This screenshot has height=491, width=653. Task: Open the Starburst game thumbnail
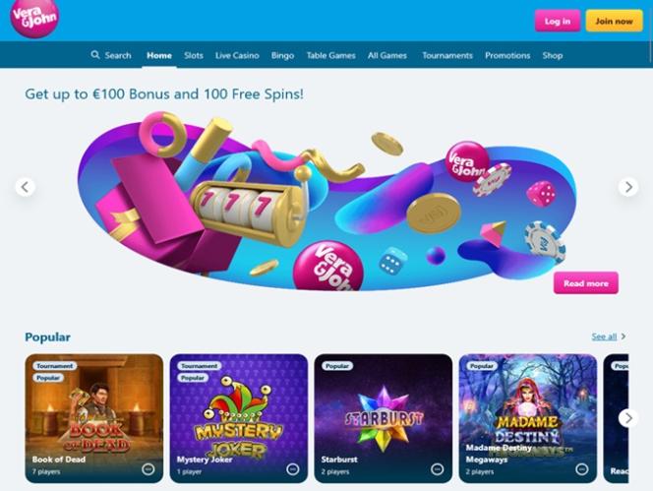click(x=384, y=418)
